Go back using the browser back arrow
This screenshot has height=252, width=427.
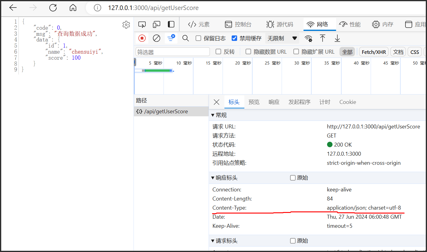13,8
